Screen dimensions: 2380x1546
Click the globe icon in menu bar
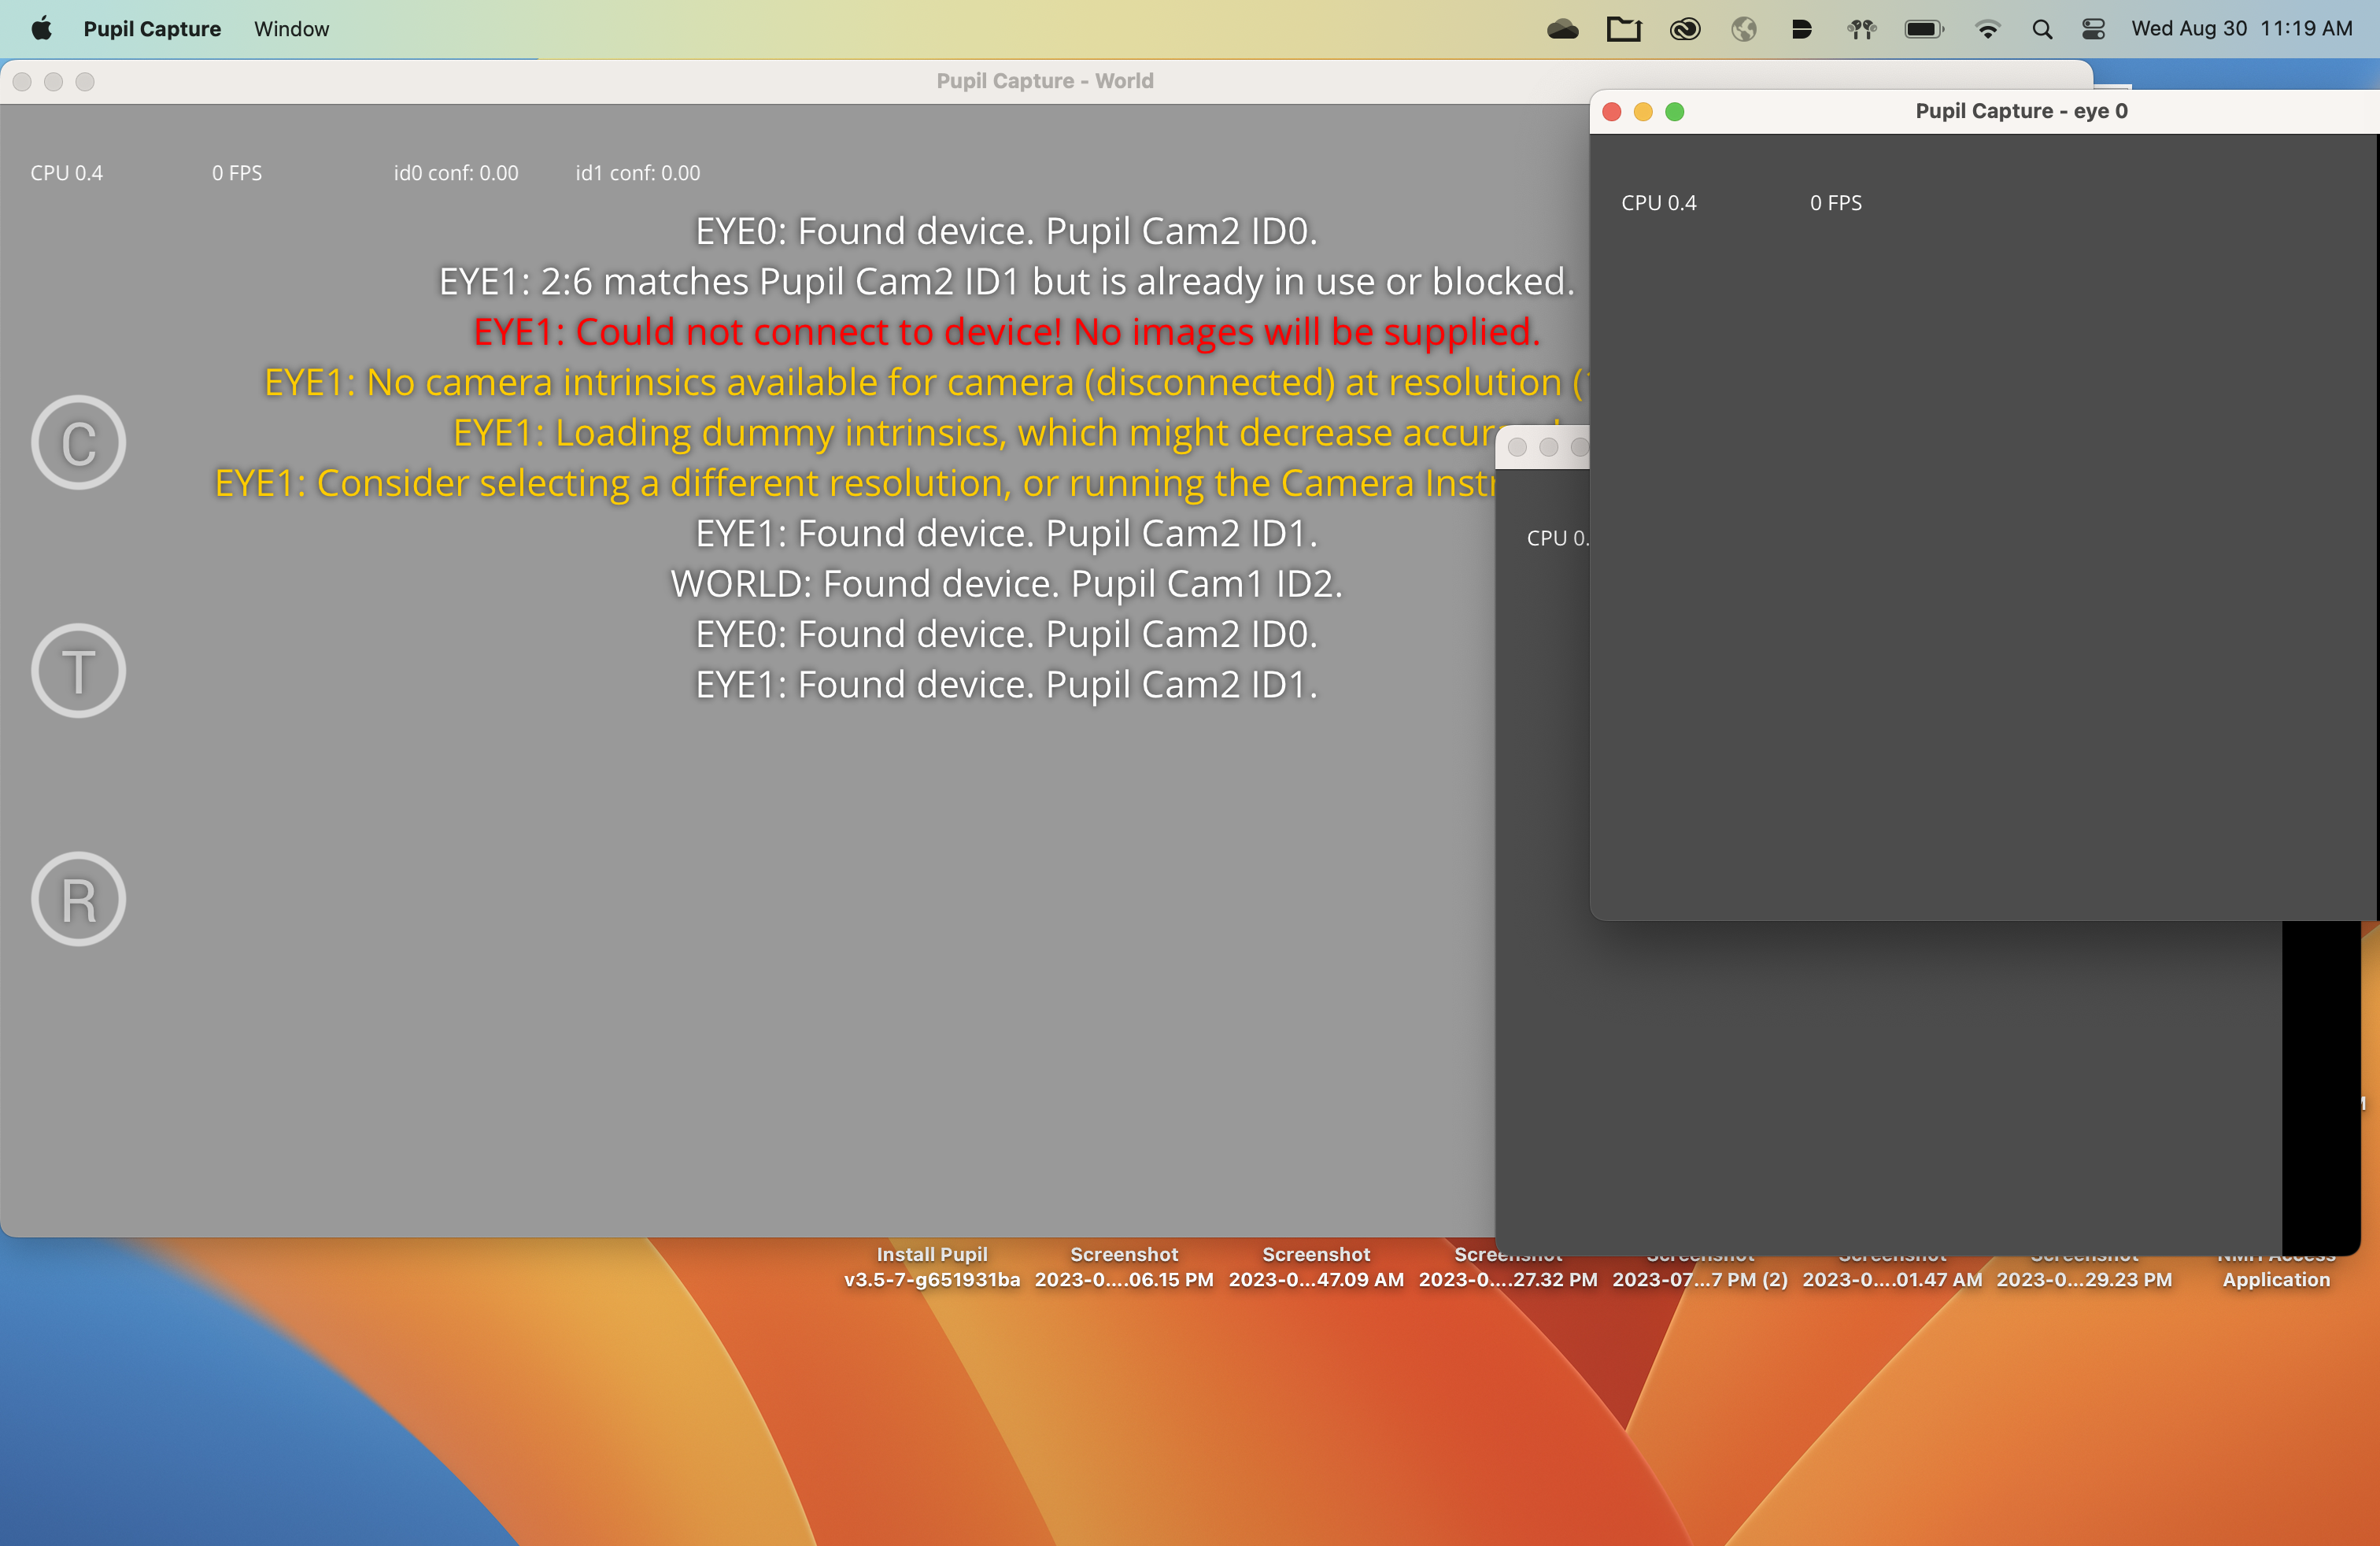[1744, 29]
